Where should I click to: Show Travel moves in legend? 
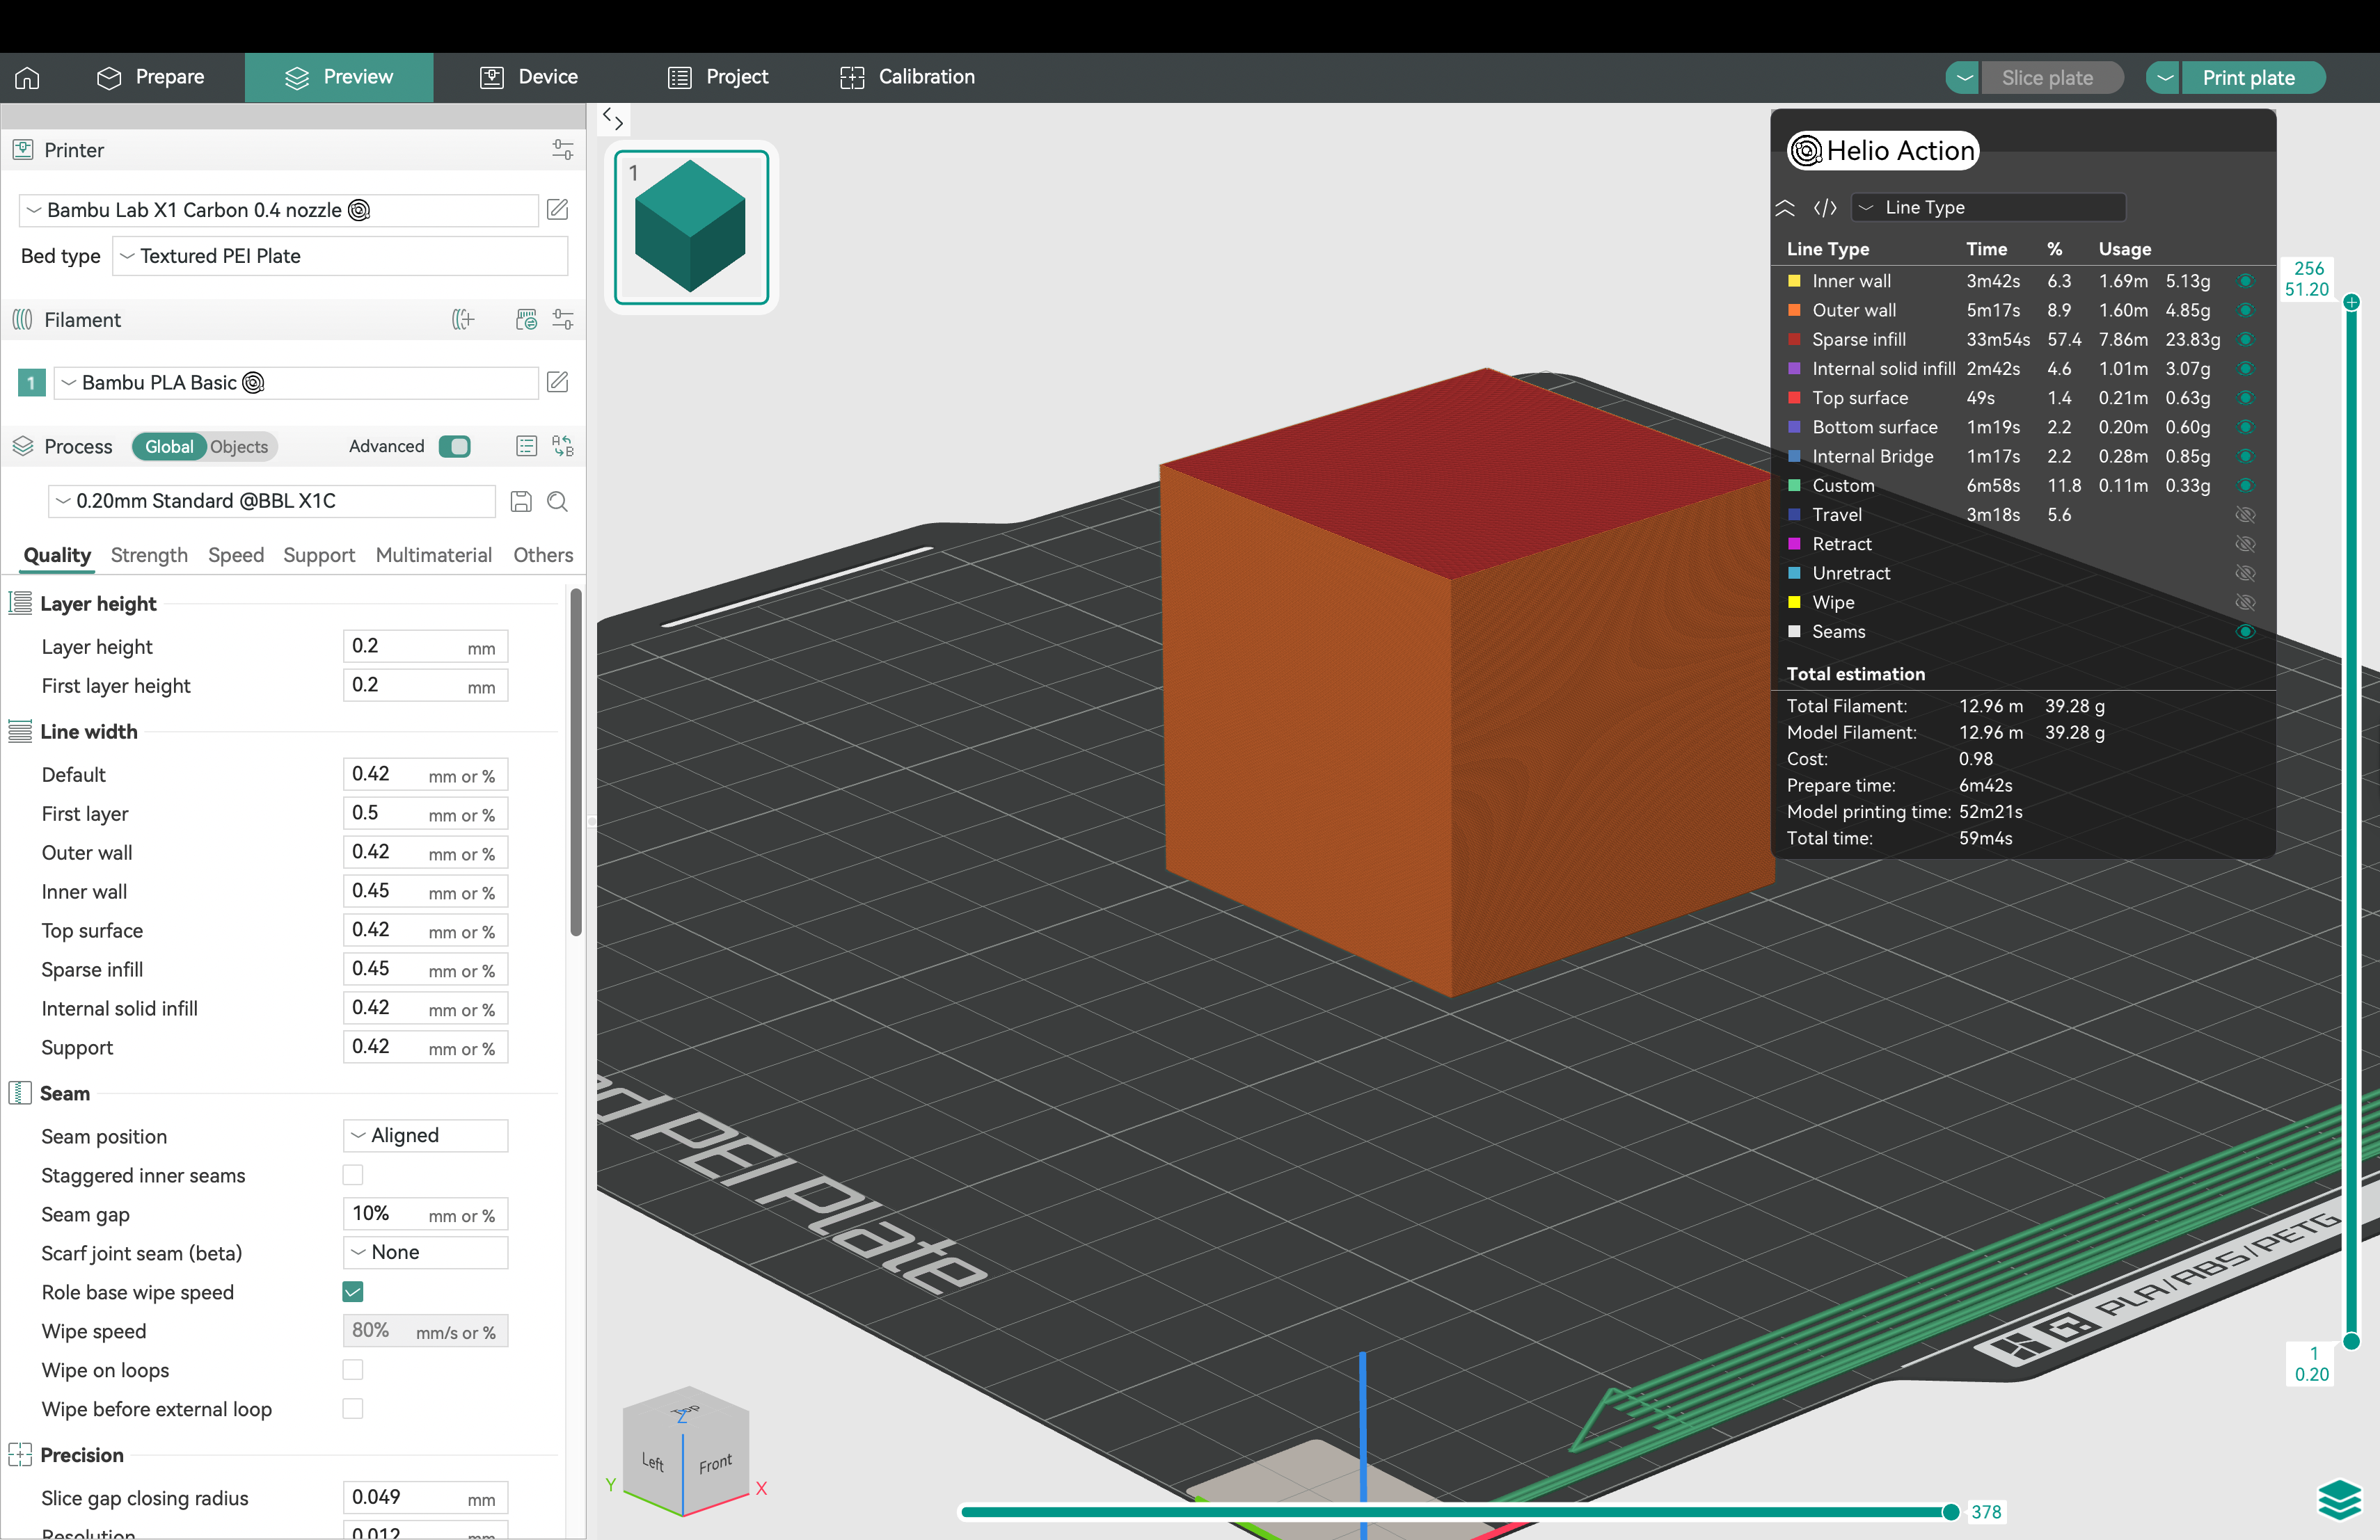2245,515
